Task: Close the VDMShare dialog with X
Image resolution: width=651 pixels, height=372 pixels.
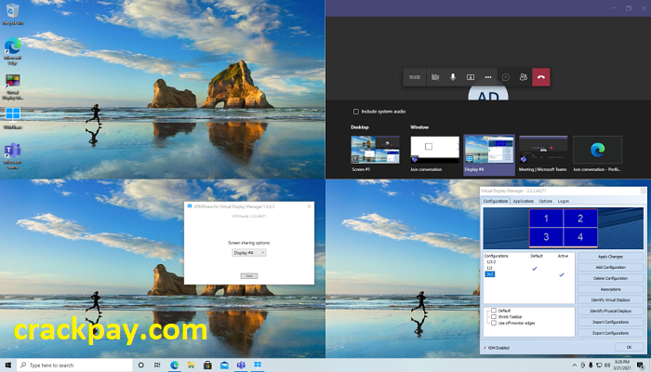Action: pyautogui.click(x=309, y=206)
